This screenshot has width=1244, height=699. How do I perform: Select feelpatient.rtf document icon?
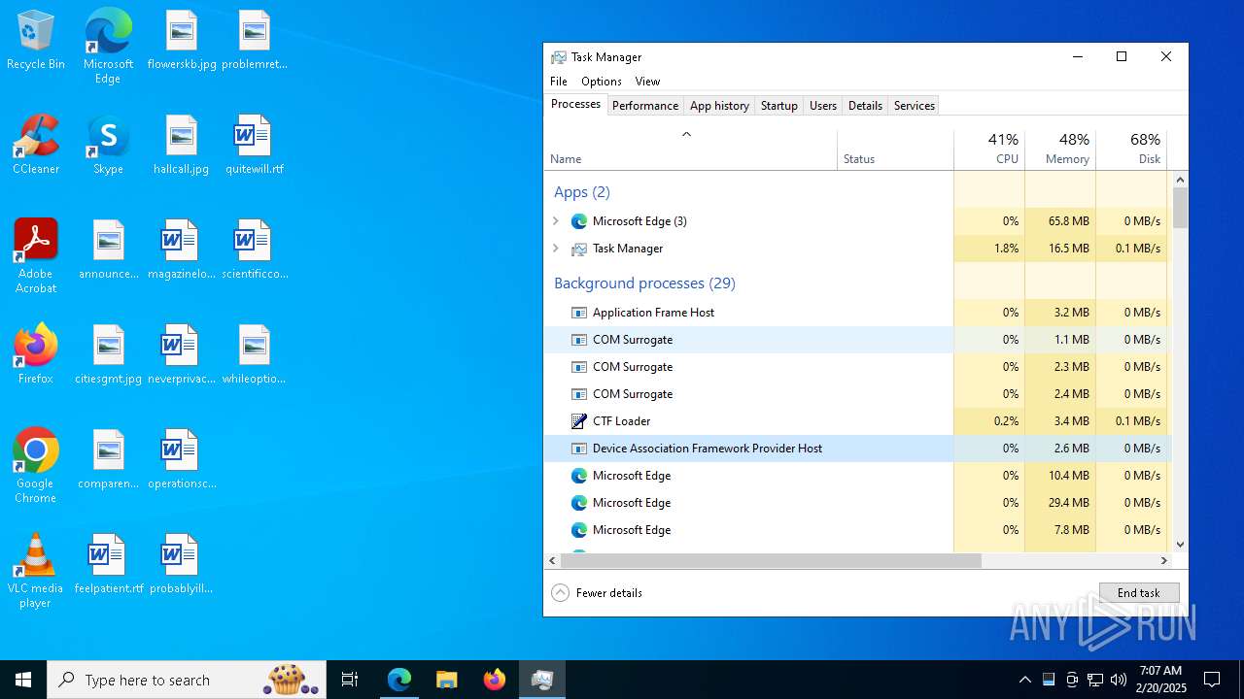point(109,565)
